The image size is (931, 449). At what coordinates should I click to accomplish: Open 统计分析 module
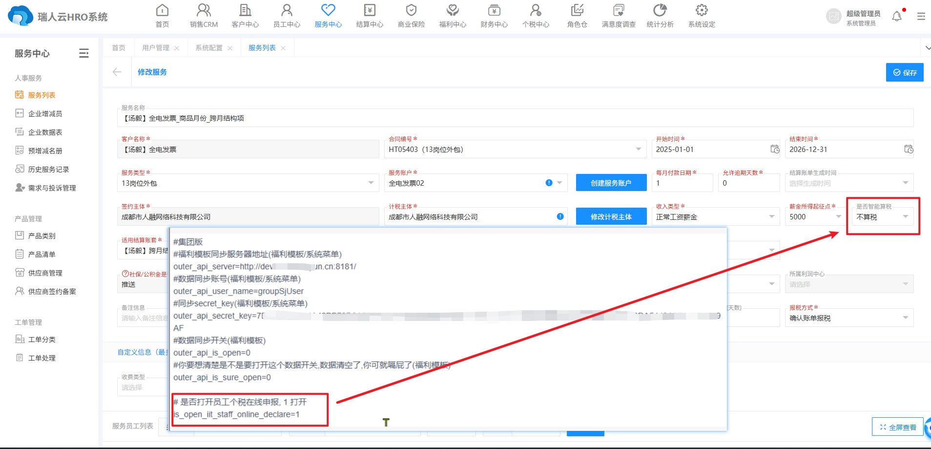[660, 16]
